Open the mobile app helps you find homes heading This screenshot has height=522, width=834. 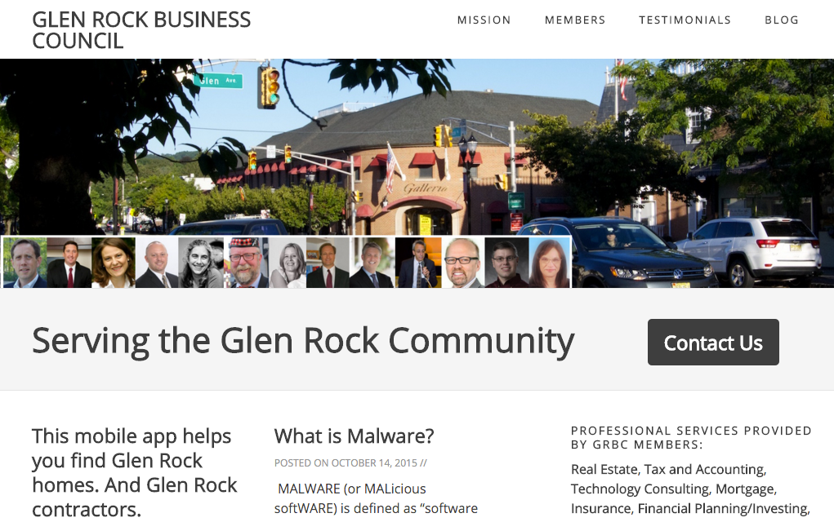(x=135, y=472)
